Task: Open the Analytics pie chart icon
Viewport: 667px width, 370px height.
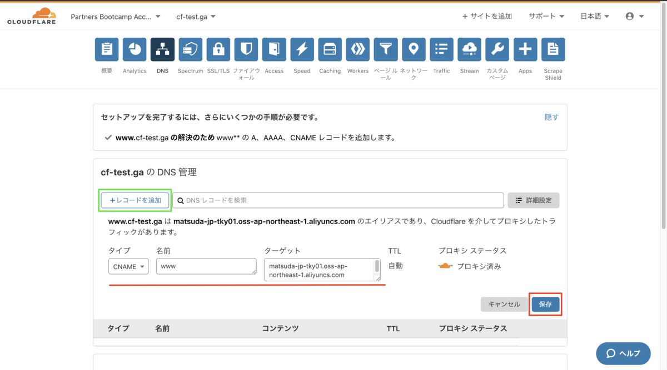Action: (x=135, y=49)
